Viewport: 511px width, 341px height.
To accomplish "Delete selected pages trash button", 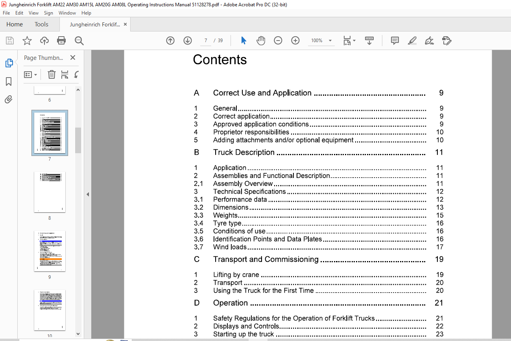I will (52, 74).
